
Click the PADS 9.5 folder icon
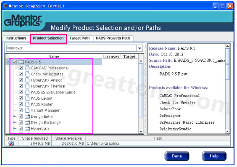tap(21, 62)
